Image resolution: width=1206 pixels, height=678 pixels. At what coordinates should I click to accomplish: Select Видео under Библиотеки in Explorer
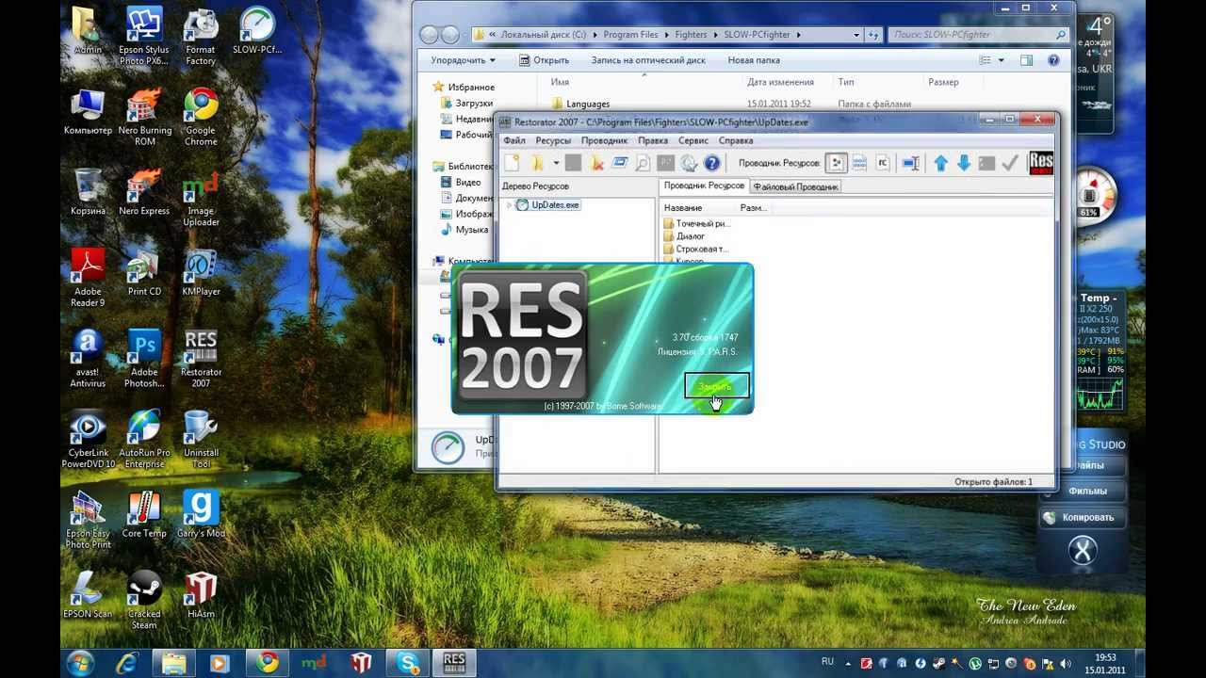click(x=462, y=182)
